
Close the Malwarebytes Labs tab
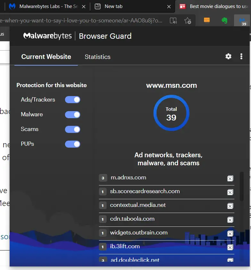point(84,6)
